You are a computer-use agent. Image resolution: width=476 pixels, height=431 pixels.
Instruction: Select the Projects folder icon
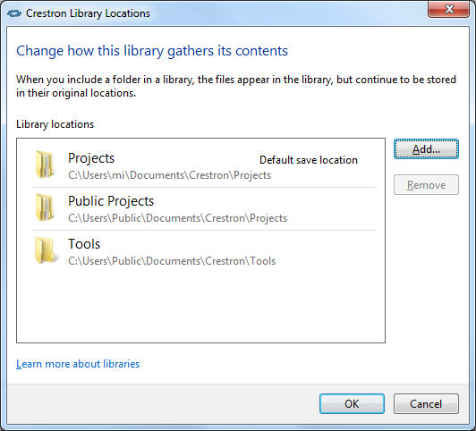click(45, 165)
